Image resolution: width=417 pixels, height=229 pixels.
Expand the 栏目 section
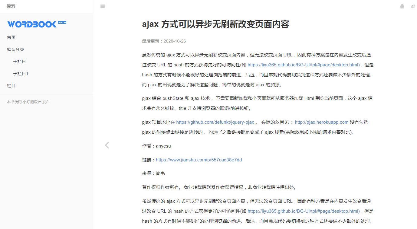point(11,85)
